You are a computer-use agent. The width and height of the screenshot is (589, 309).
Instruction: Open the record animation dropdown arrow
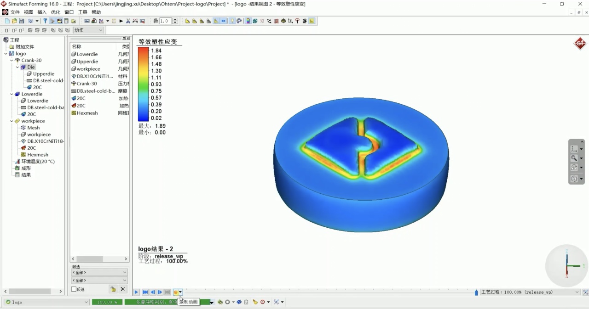pos(180,292)
